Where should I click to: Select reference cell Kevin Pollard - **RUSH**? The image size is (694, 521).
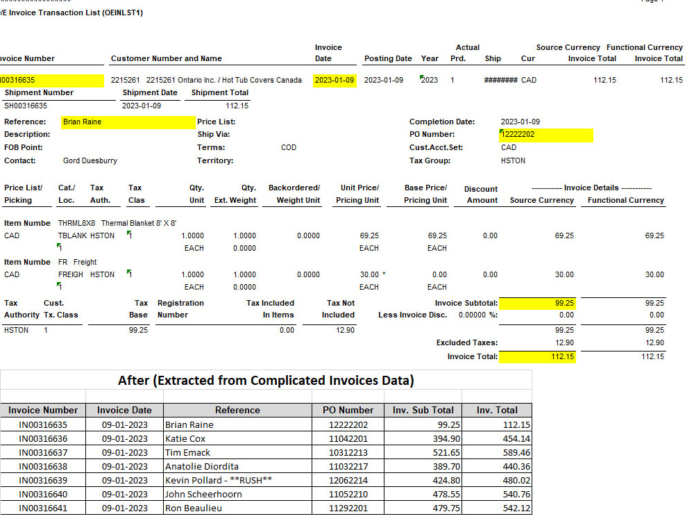click(237, 480)
